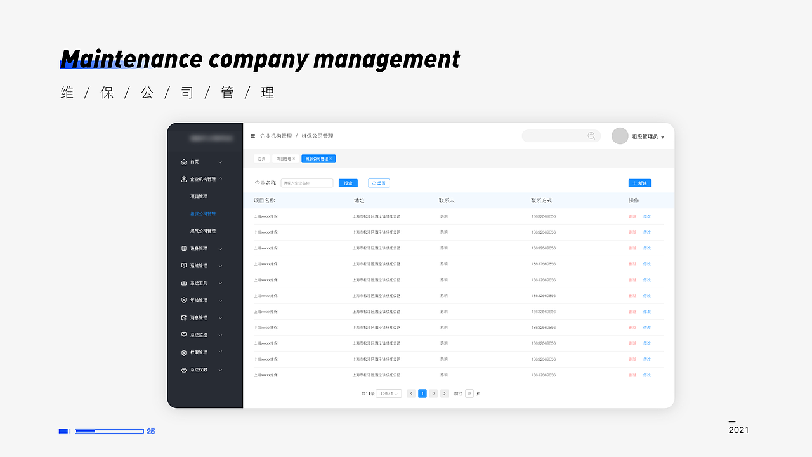Expand the 系统监控 menu chevron
The image size is (812, 457).
(221, 335)
